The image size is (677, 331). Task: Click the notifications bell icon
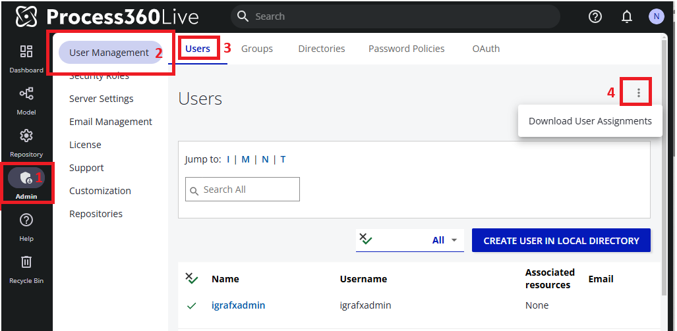tap(627, 16)
